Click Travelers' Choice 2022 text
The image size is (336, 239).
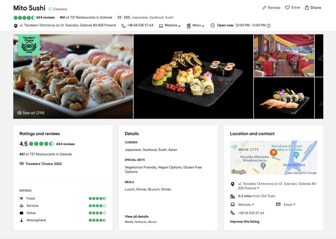click(44, 164)
